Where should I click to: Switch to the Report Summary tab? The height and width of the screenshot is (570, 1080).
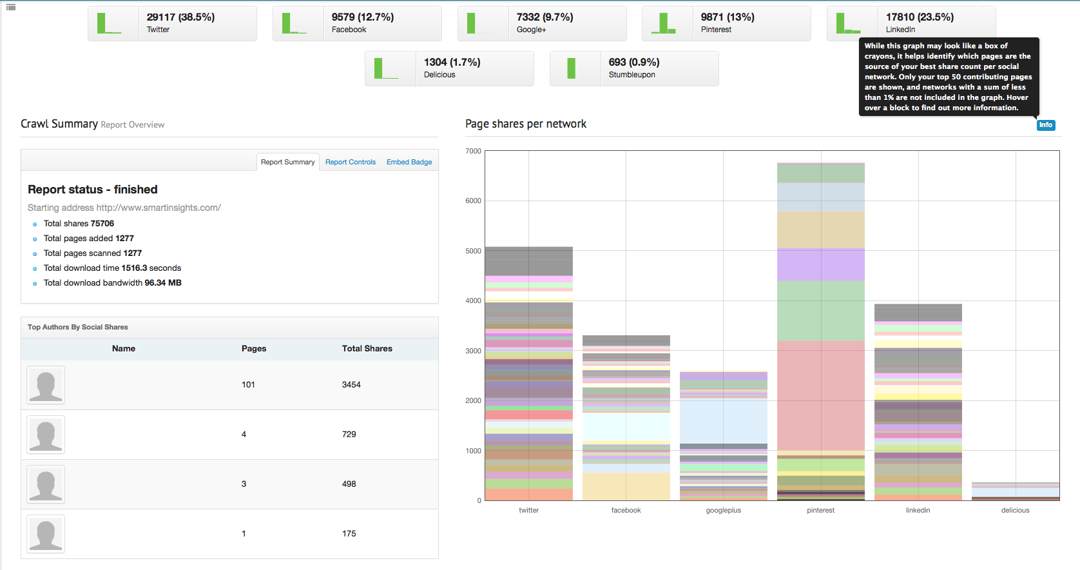(287, 162)
